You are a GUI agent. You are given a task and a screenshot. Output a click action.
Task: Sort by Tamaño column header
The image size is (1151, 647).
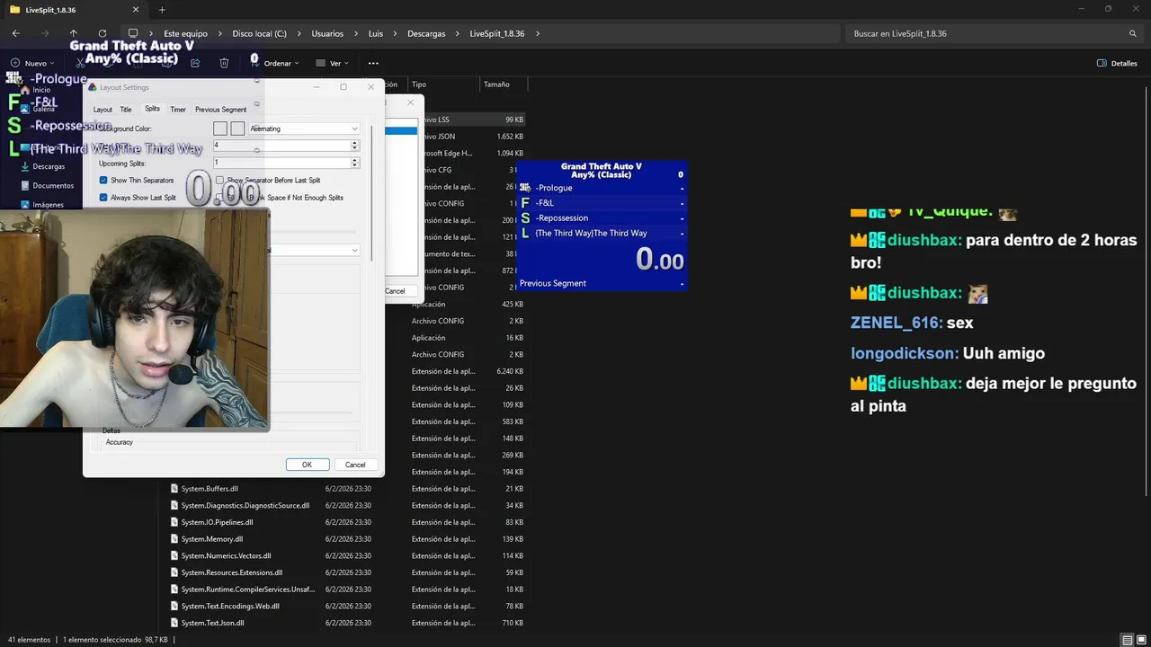click(x=496, y=84)
